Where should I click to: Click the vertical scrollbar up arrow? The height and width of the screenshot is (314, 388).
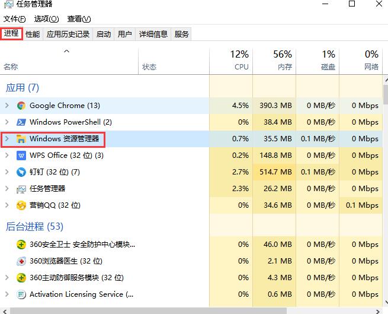pos(386,80)
